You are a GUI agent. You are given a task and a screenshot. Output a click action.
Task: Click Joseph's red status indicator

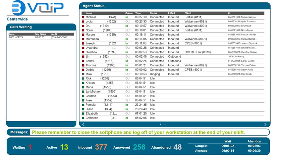click(83, 43)
